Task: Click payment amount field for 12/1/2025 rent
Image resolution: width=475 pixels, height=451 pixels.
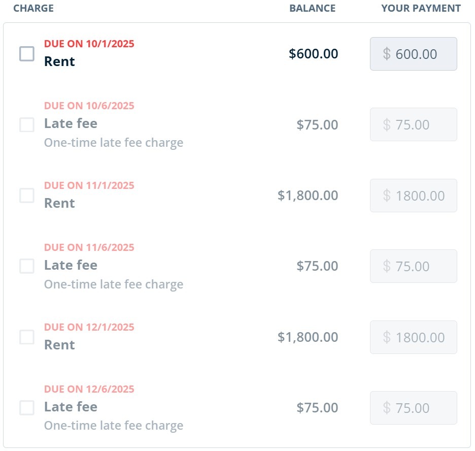Action: click(x=414, y=337)
